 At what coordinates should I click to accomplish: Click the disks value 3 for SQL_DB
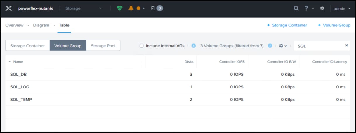(x=191, y=74)
